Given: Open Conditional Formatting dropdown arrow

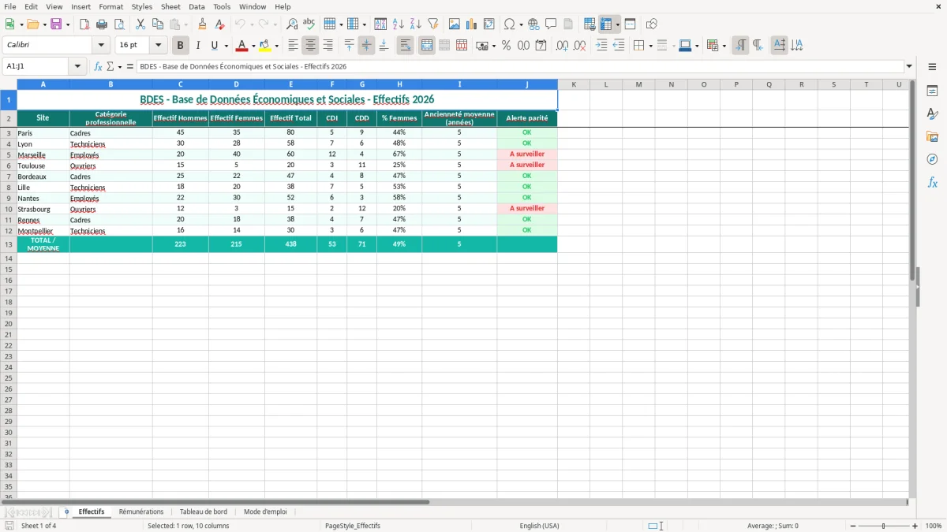Looking at the screenshot, I should 724,46.
